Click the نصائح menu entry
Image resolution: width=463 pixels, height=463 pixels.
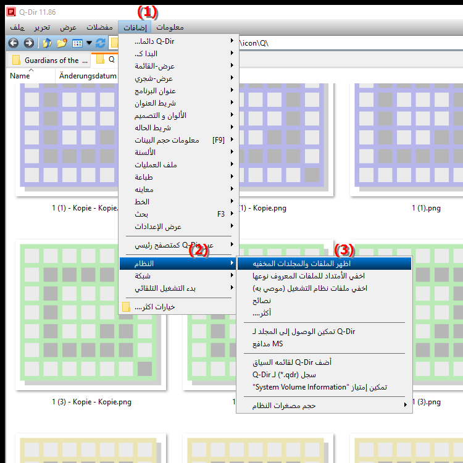click(x=324, y=301)
